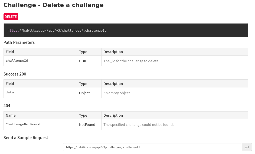
Task: Click the Path Parameters section heading
Action: point(19,42)
